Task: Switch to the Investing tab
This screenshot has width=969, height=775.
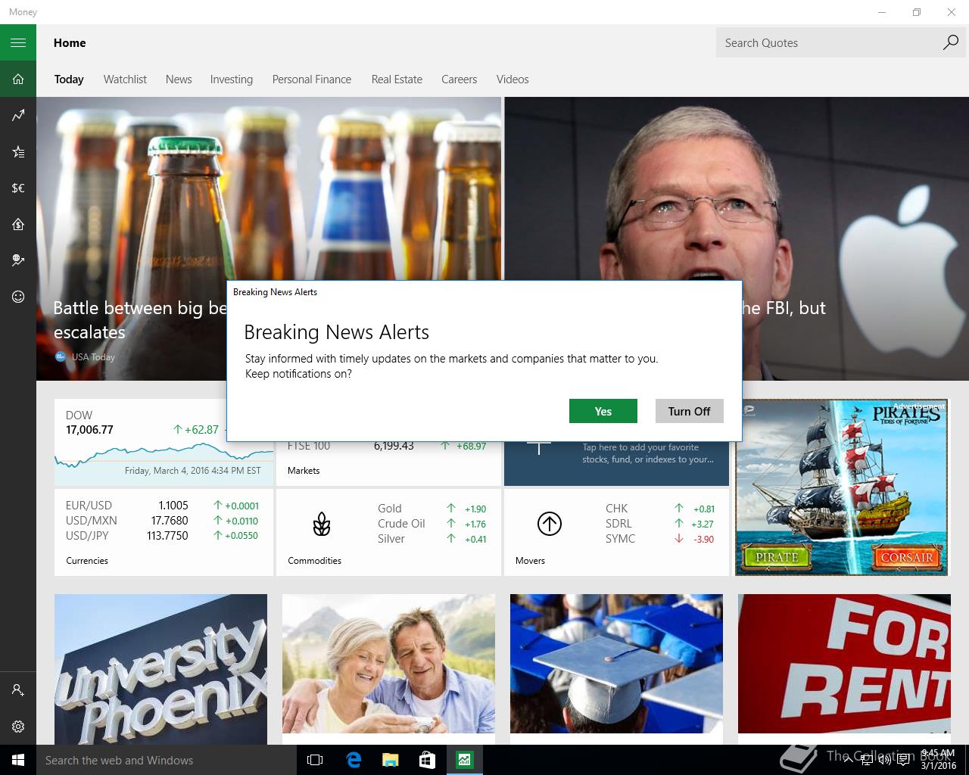Action: point(232,79)
